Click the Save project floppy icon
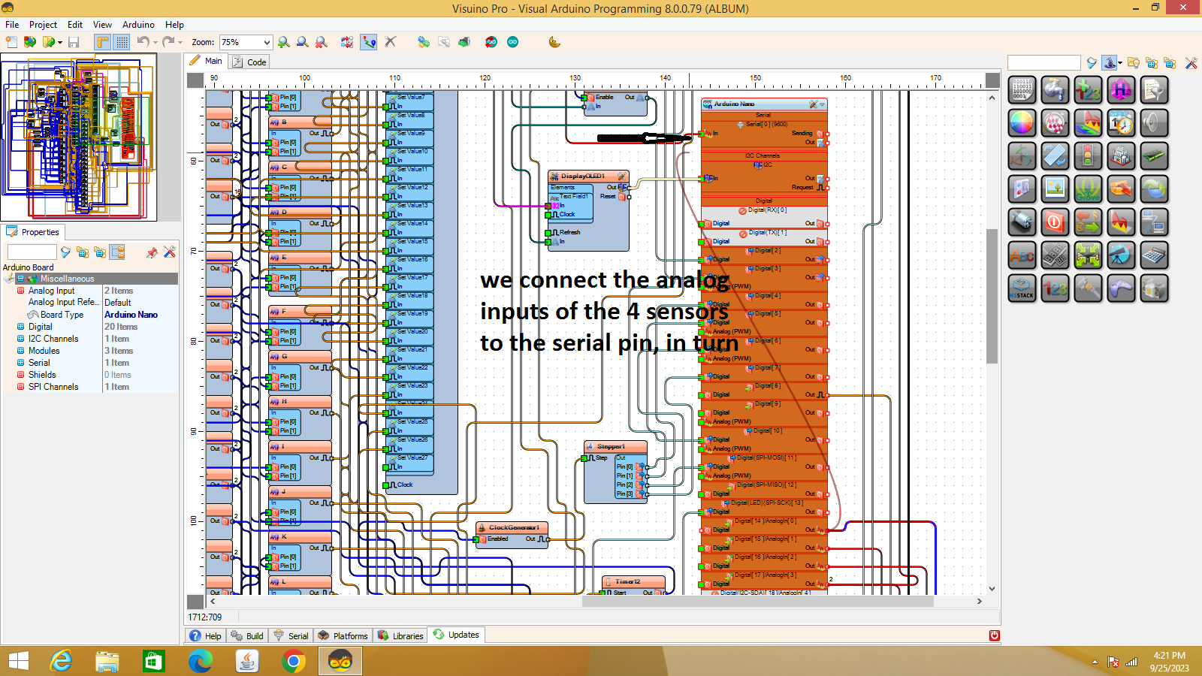 74,42
